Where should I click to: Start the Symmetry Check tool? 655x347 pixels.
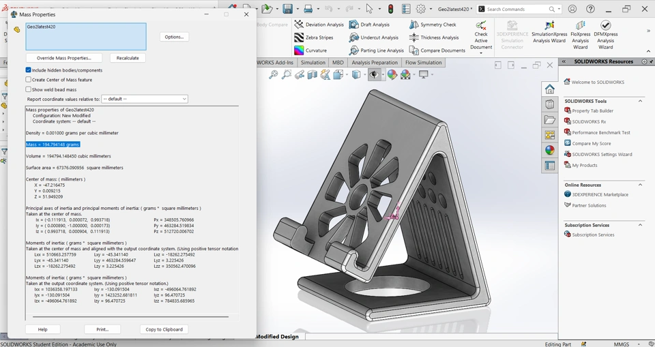pos(433,25)
